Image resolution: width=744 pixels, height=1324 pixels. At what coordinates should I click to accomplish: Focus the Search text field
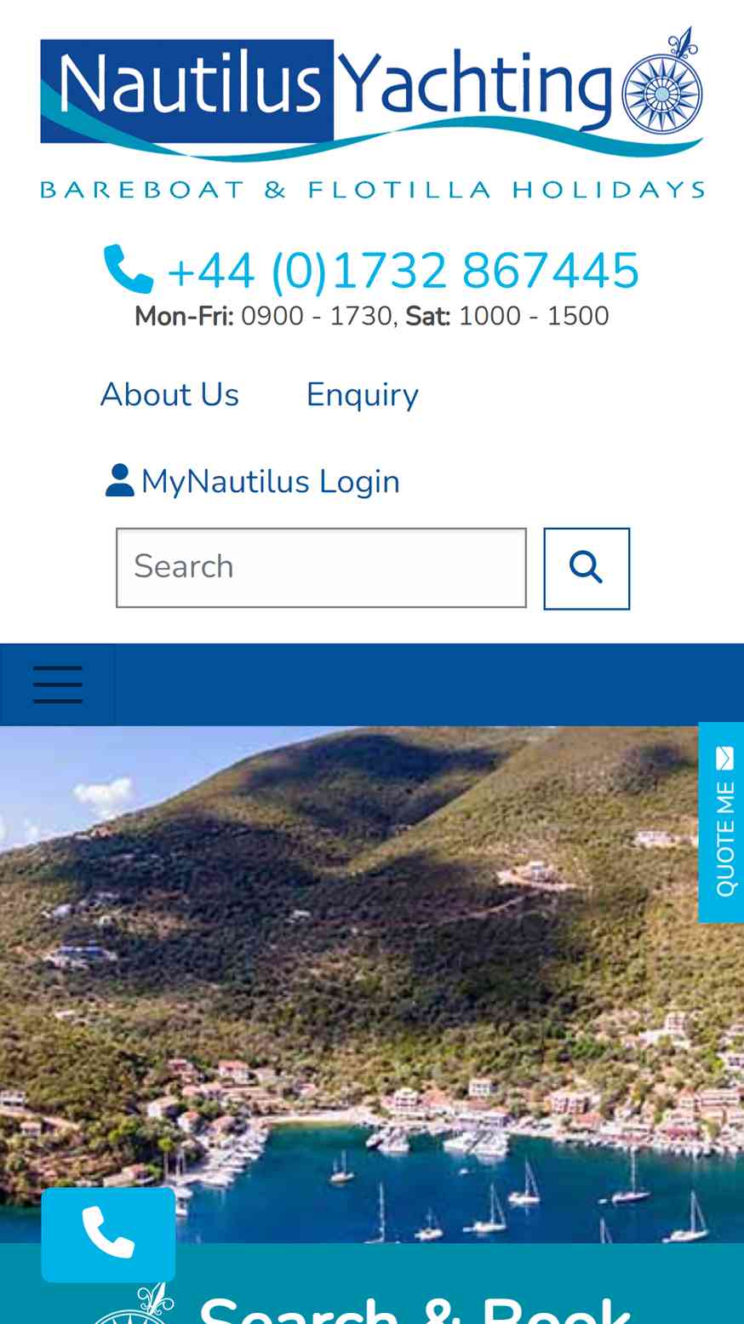[x=321, y=568]
